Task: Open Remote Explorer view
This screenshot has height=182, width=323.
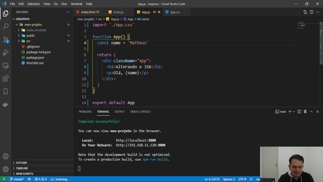Action: (6, 66)
